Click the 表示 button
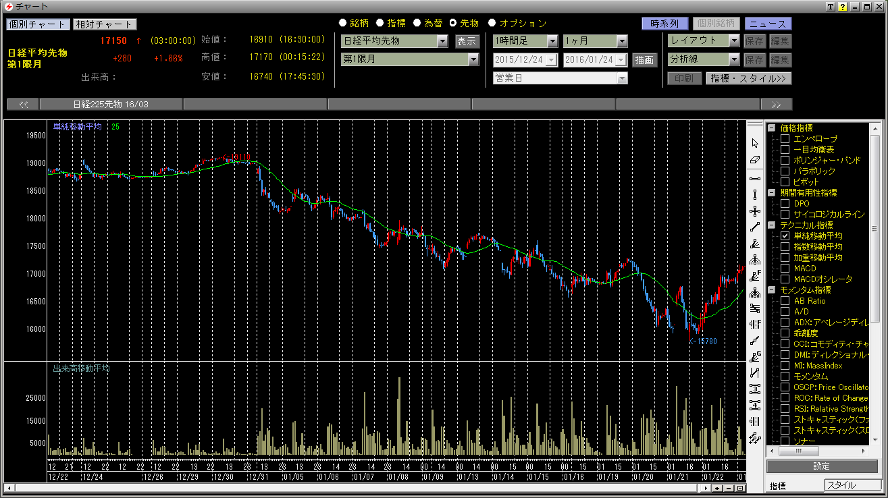This screenshot has height=498, width=888. pyautogui.click(x=467, y=41)
